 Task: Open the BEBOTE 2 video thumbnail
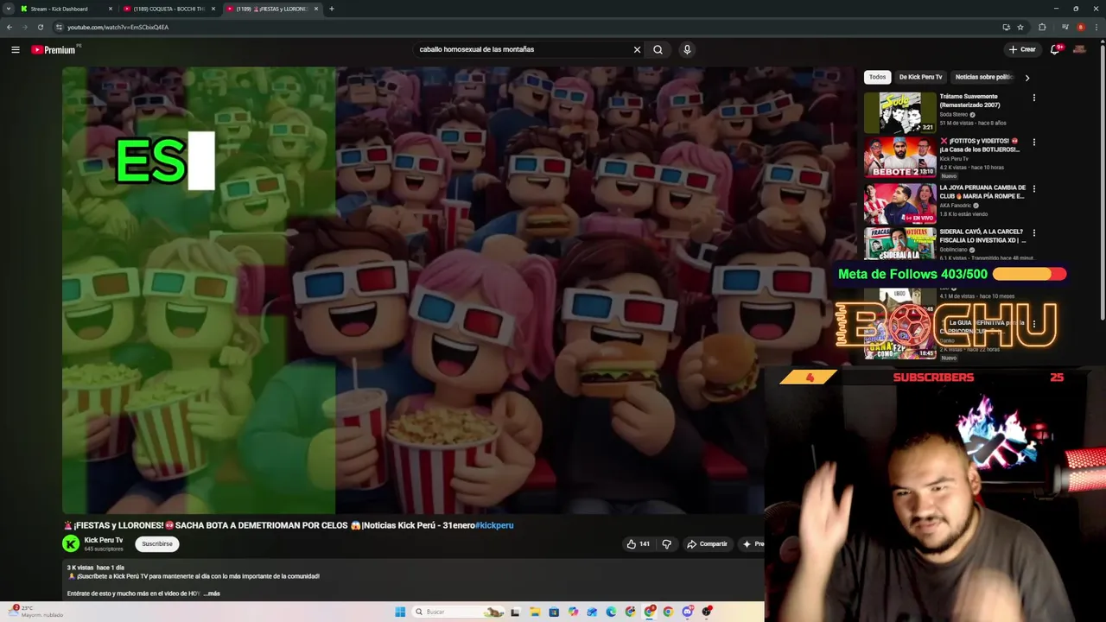[x=899, y=157]
